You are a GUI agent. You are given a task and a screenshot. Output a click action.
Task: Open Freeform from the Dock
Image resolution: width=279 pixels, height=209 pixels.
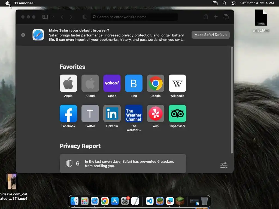[170, 201]
